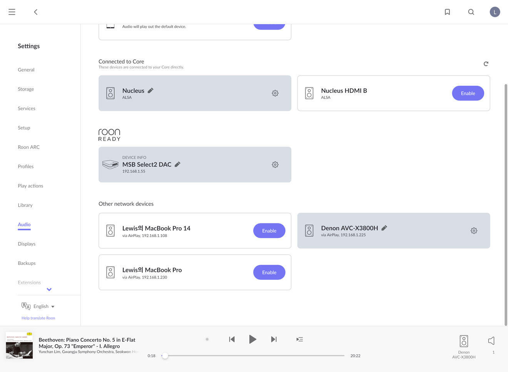Refresh the Connected to Core device list
Image resolution: width=508 pixels, height=372 pixels.
pos(486,64)
